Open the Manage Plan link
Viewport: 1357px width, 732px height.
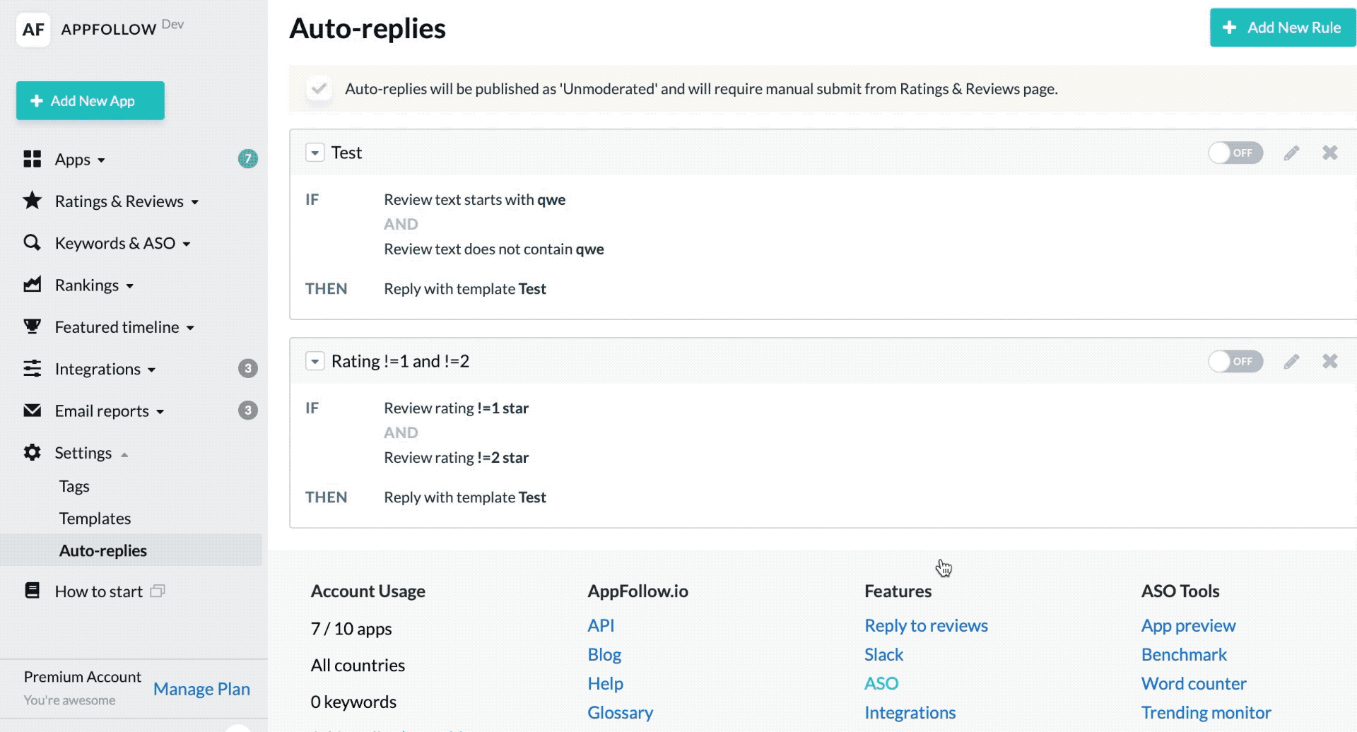tap(201, 689)
